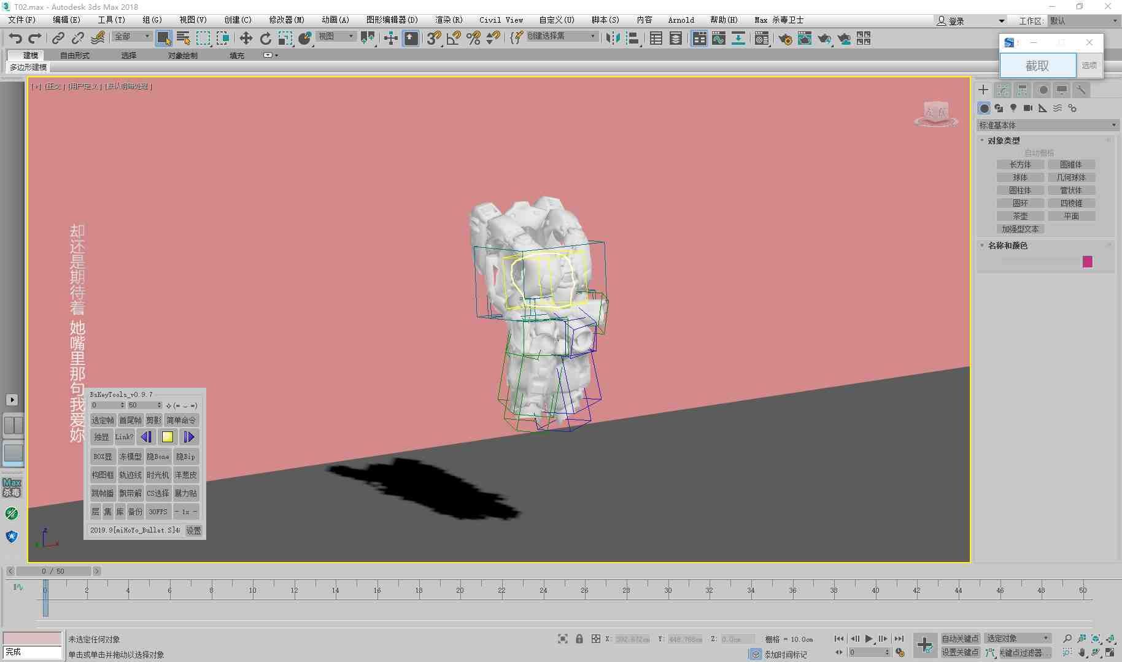The height and width of the screenshot is (662, 1122).
Task: Click the Play Animation button
Action: point(869,639)
